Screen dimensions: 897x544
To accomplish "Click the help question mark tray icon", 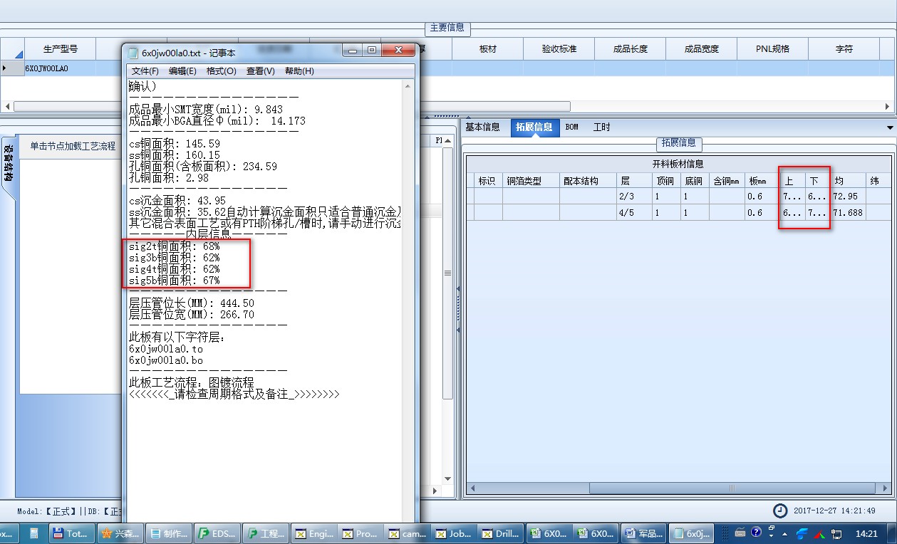I will [x=756, y=532].
